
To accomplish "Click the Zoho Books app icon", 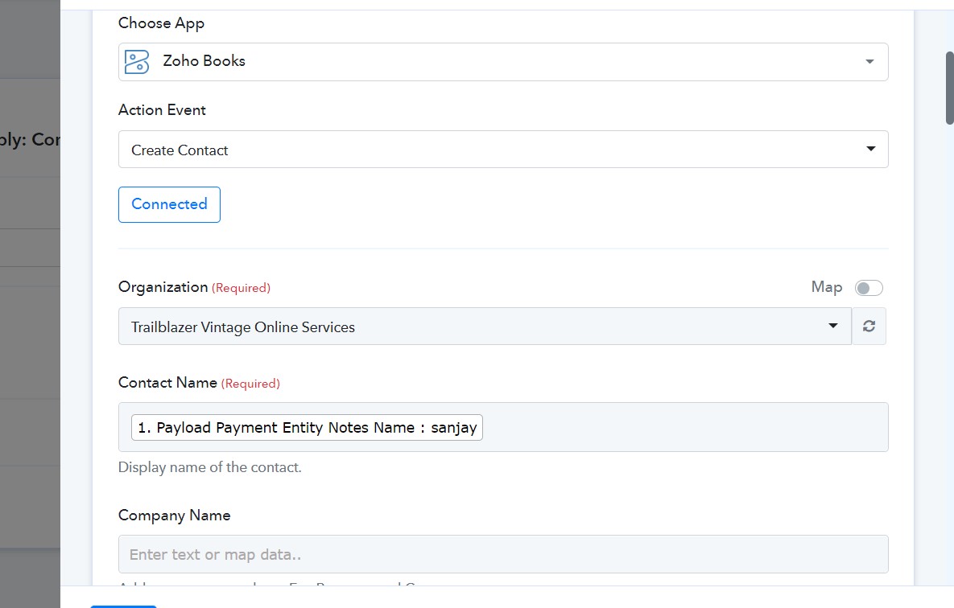I will point(136,62).
